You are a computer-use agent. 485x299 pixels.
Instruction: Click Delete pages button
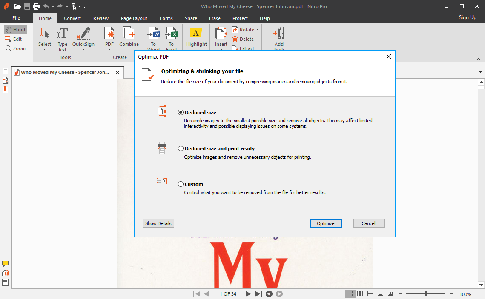(x=243, y=39)
